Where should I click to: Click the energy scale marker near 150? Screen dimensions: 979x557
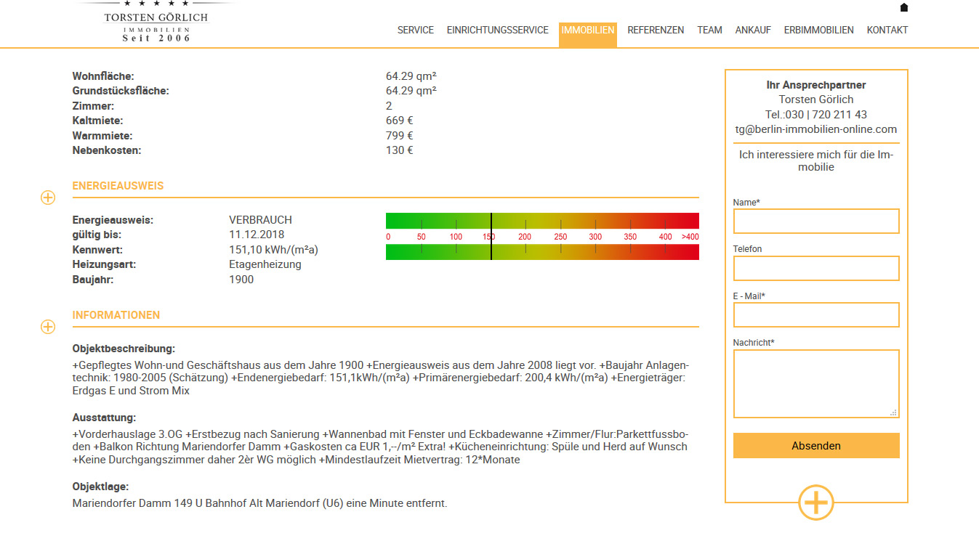coord(491,236)
